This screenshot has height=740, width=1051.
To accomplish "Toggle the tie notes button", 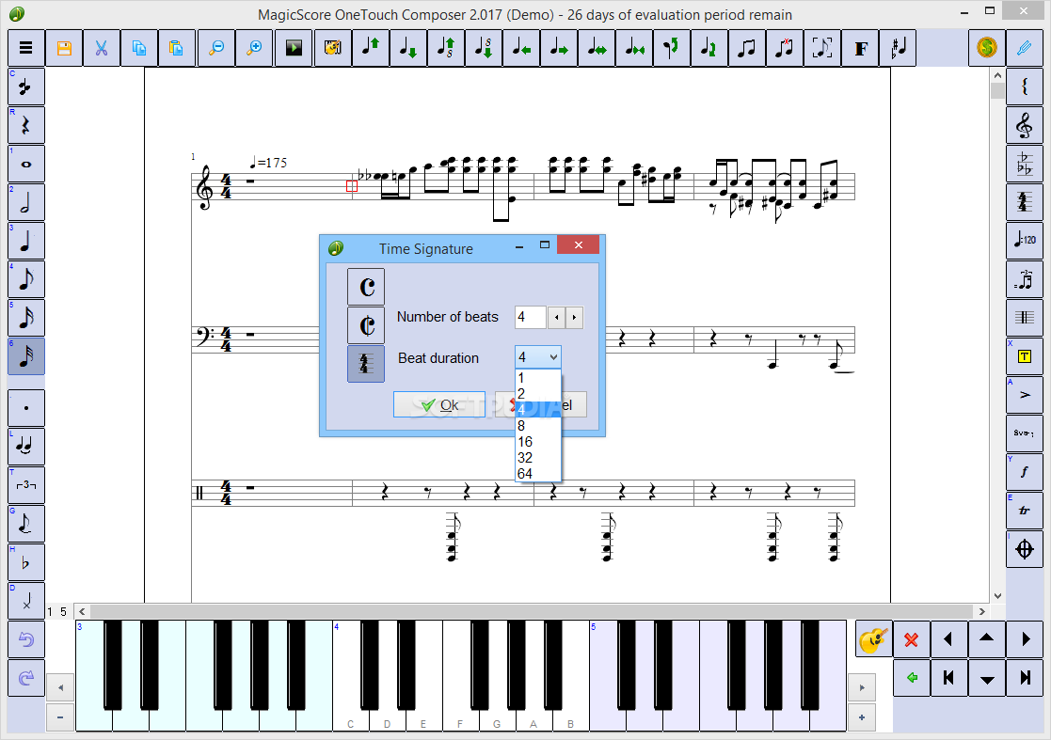I will click(x=26, y=447).
